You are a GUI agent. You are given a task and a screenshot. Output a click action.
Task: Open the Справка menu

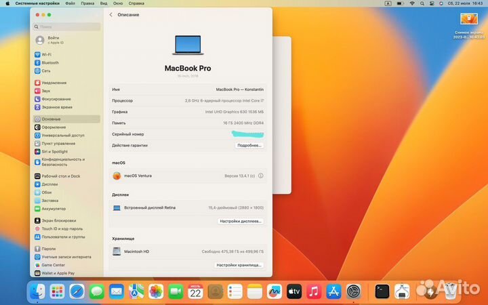[x=136, y=3]
